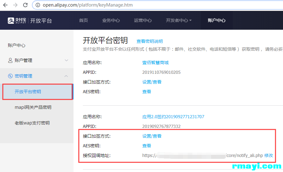Select the 账户中心 navigation tab
The height and width of the screenshot is (172, 283).
point(217,20)
